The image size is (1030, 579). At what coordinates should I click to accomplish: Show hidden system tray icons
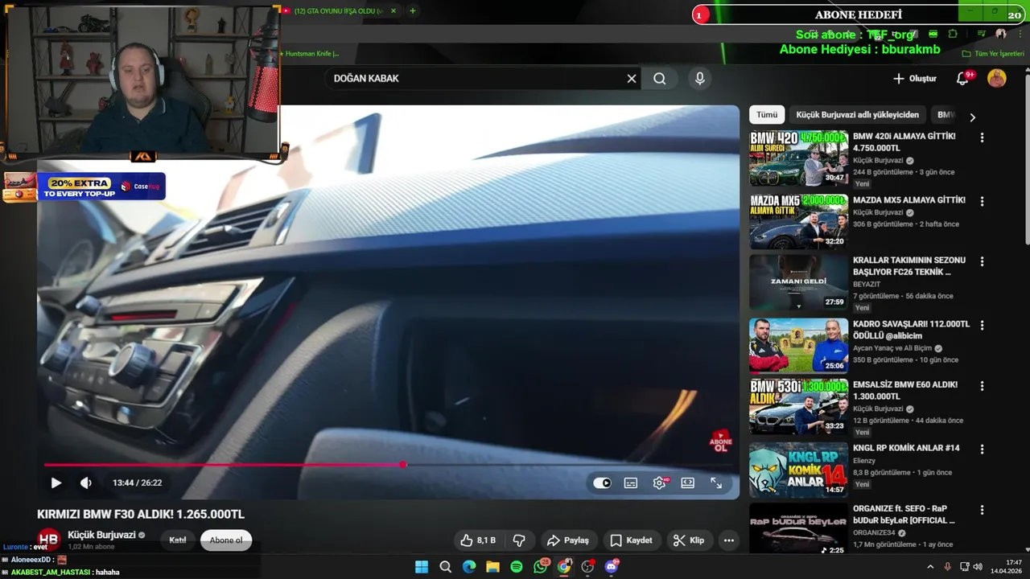(930, 567)
